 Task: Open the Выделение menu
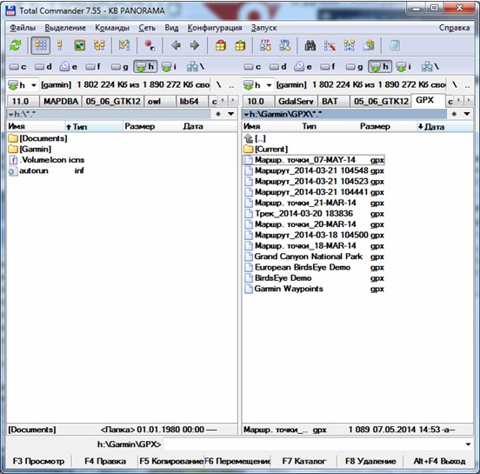tap(65, 28)
